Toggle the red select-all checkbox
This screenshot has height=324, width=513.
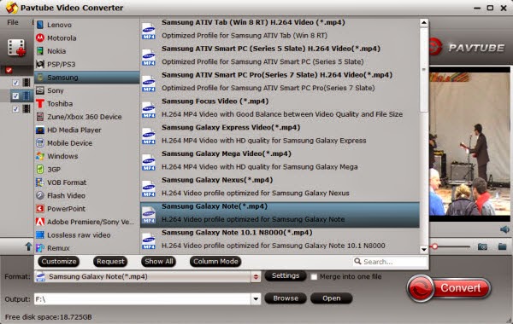9,70
